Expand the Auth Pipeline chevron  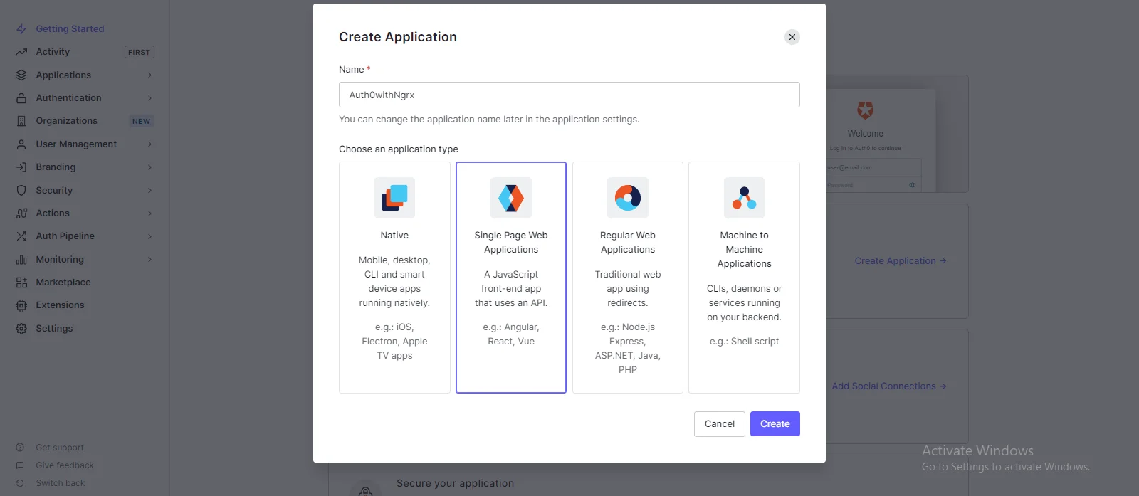[x=149, y=236]
